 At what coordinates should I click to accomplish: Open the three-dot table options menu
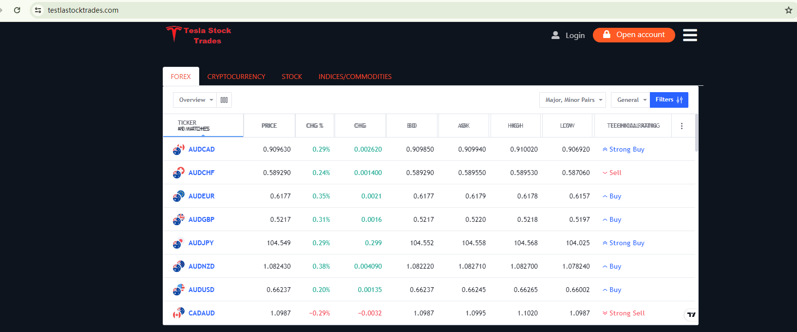tap(682, 126)
